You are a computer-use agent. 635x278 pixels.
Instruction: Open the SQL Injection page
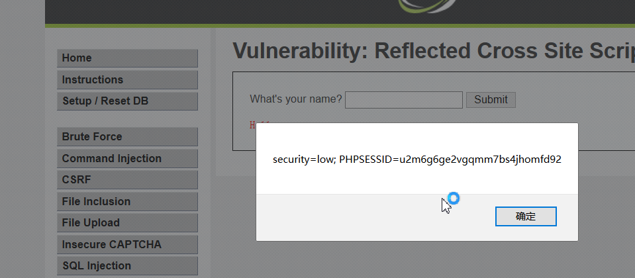click(127, 266)
